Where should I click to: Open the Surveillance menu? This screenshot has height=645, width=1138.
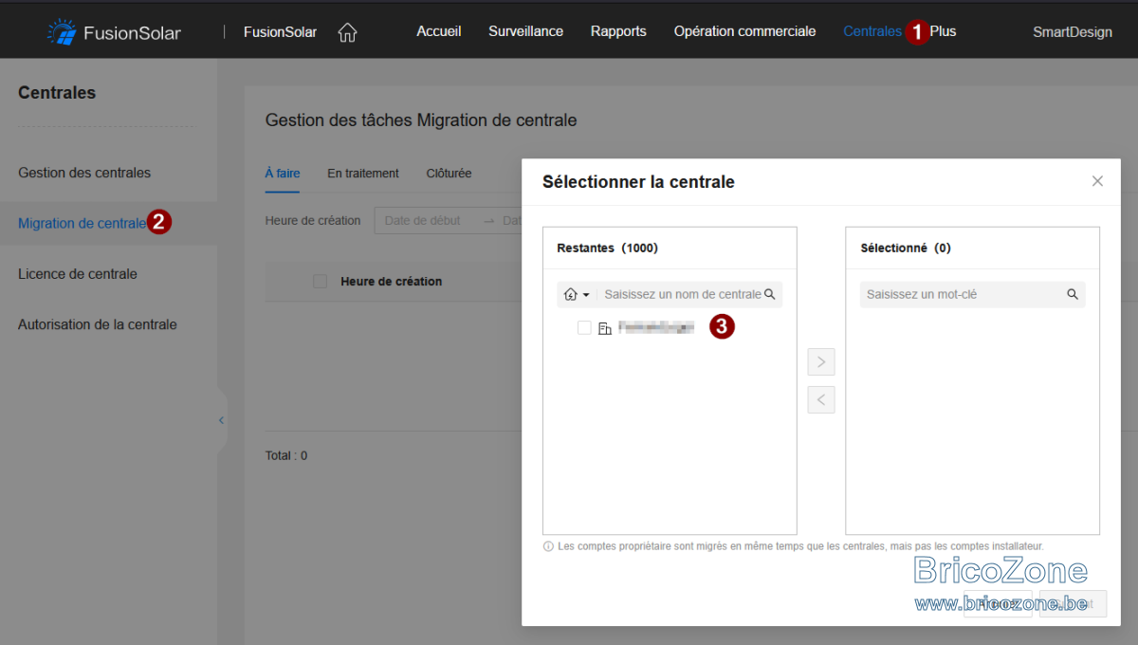click(525, 31)
